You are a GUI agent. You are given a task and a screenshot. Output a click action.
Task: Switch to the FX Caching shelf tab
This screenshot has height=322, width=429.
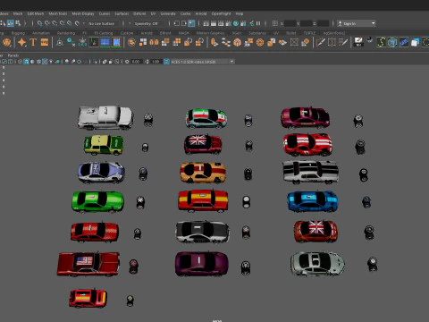click(x=104, y=33)
